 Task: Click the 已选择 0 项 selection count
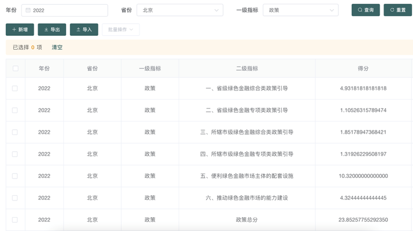tap(27, 47)
